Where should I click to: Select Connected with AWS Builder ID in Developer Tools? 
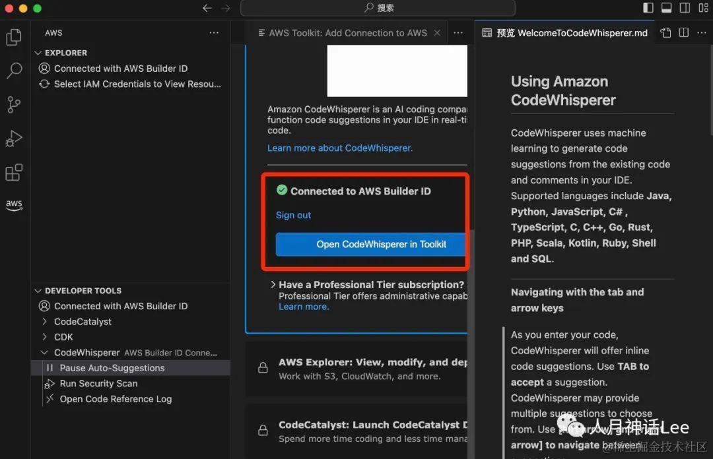pyautogui.click(x=121, y=306)
